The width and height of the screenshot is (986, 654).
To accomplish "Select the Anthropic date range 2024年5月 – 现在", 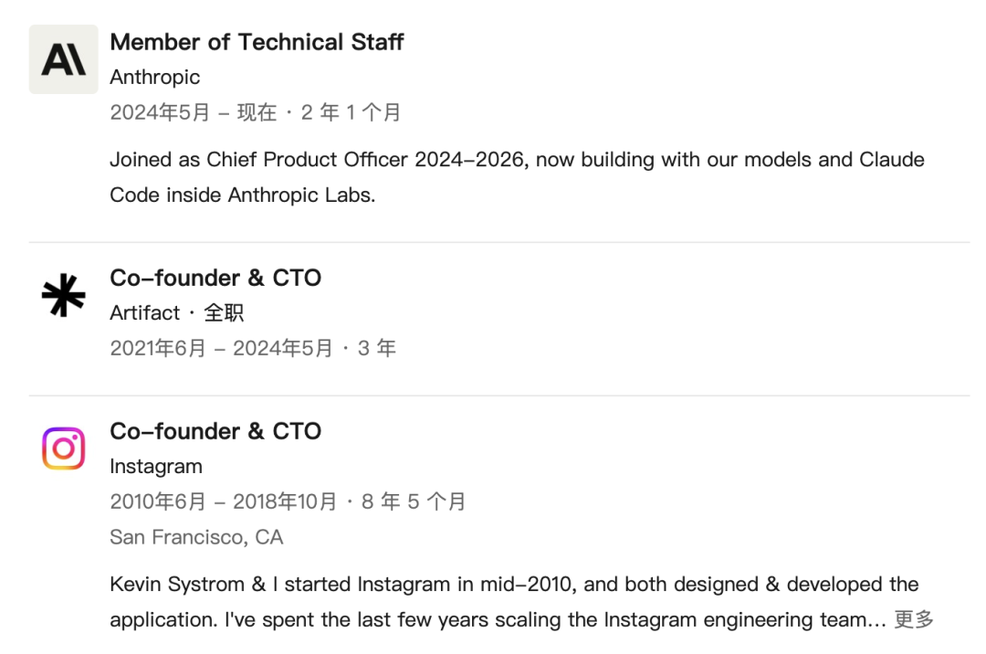I will tap(193, 112).
